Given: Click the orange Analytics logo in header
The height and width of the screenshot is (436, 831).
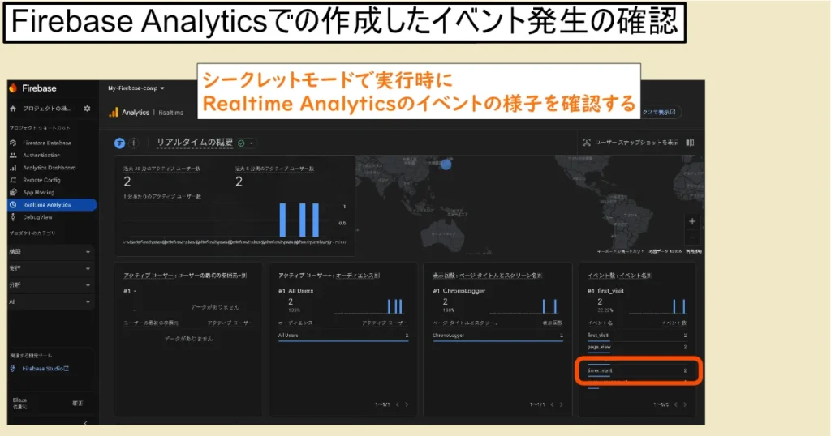Looking at the screenshot, I should click(x=114, y=112).
